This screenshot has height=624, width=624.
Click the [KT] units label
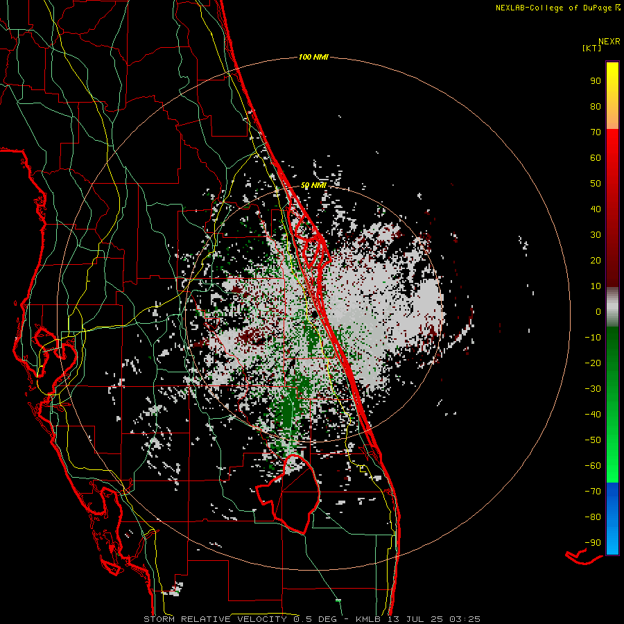(592, 48)
